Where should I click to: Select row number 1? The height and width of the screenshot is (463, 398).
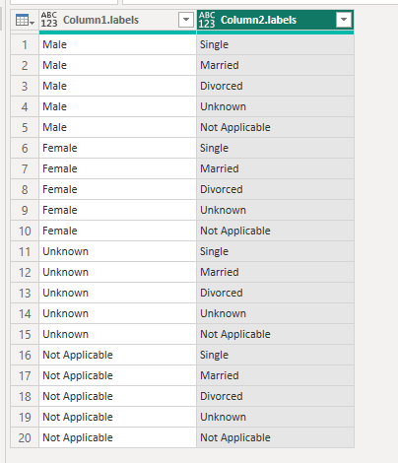click(25, 44)
